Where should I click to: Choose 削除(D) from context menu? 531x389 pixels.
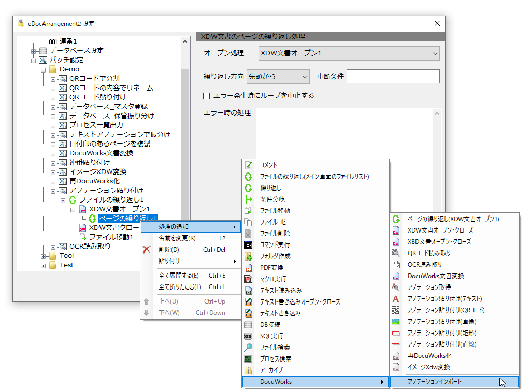[191, 250]
